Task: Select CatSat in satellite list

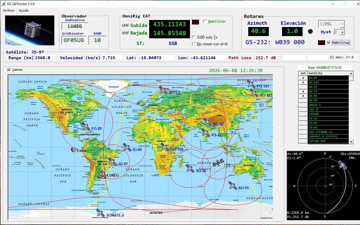Action: click(x=328, y=114)
